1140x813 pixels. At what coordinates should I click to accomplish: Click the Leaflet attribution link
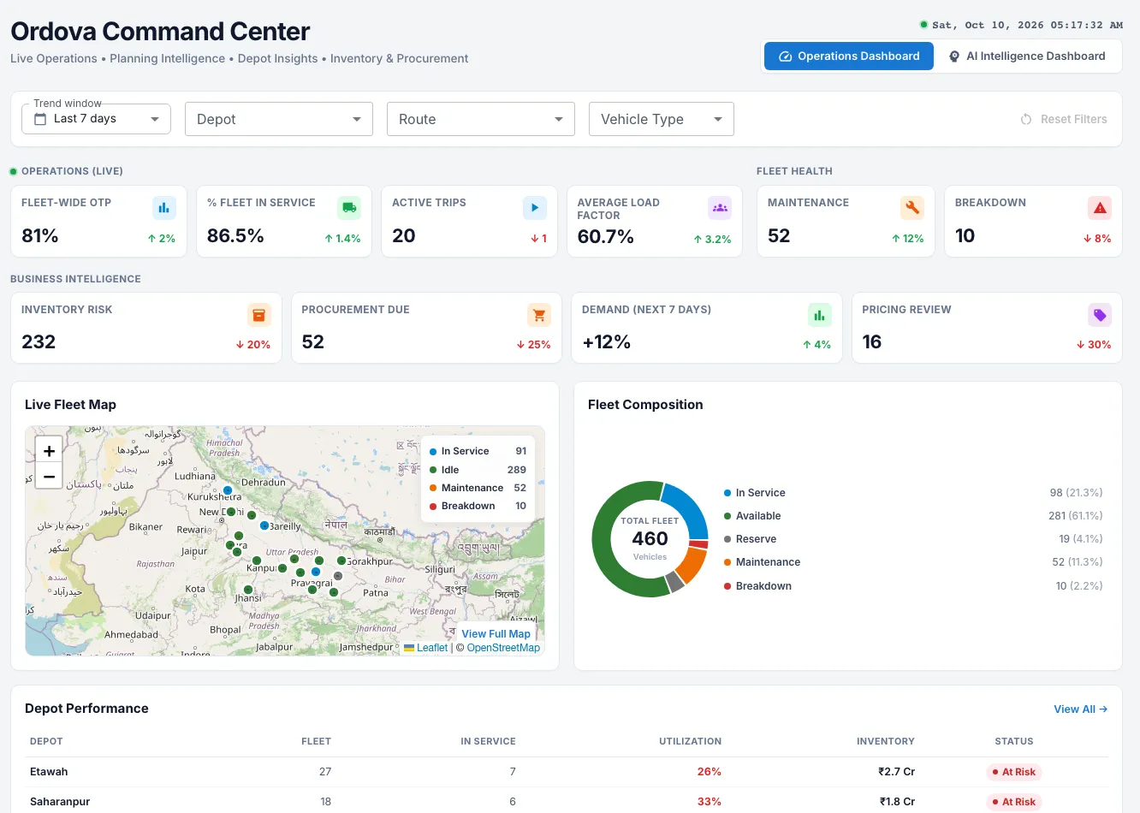432,648
